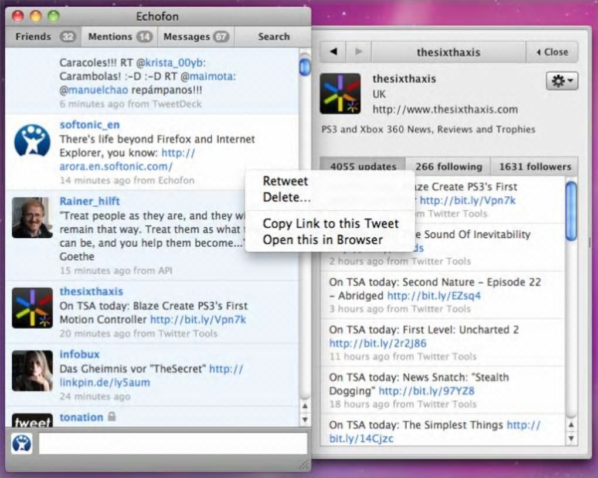Open tonation username link
598x478 pixels.
click(x=81, y=417)
